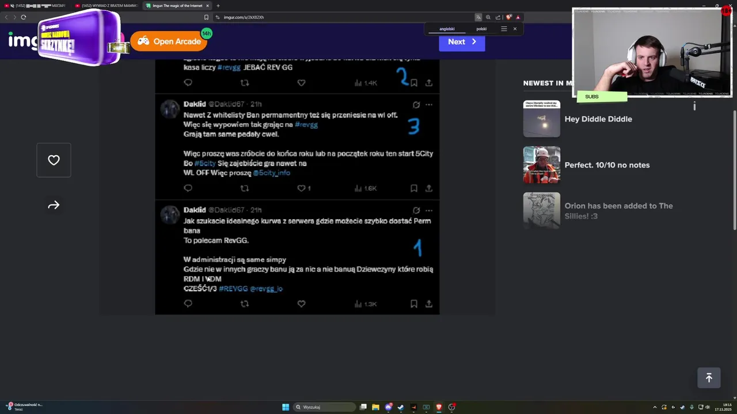Screen dimensions: 737x414
Task: Open the zoom icon in address bar
Action: click(488, 17)
